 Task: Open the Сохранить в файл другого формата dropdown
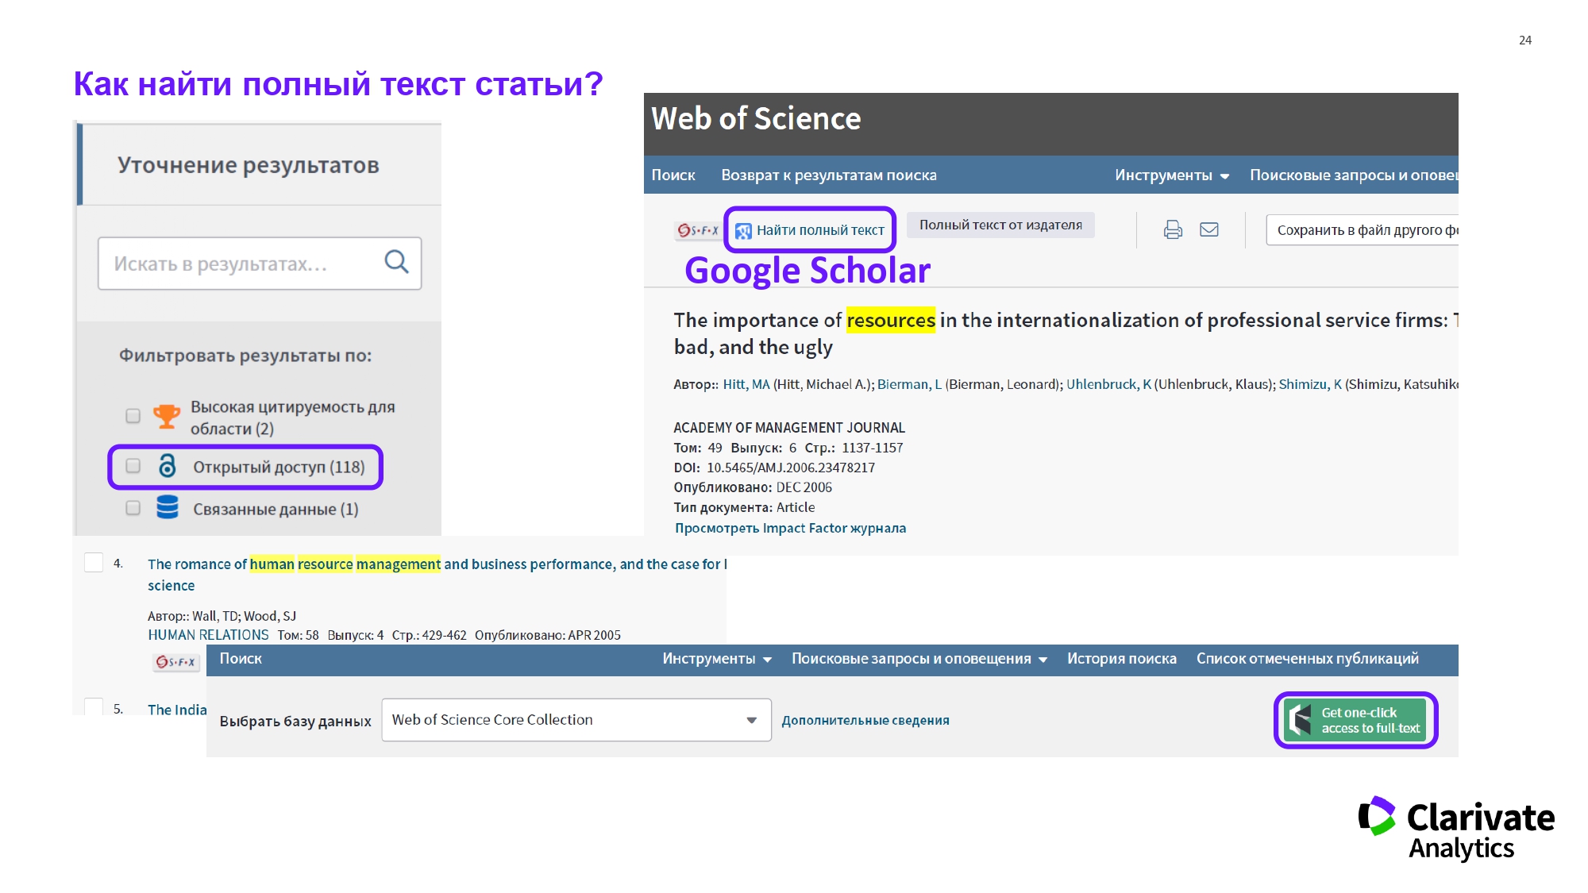click(x=1363, y=230)
